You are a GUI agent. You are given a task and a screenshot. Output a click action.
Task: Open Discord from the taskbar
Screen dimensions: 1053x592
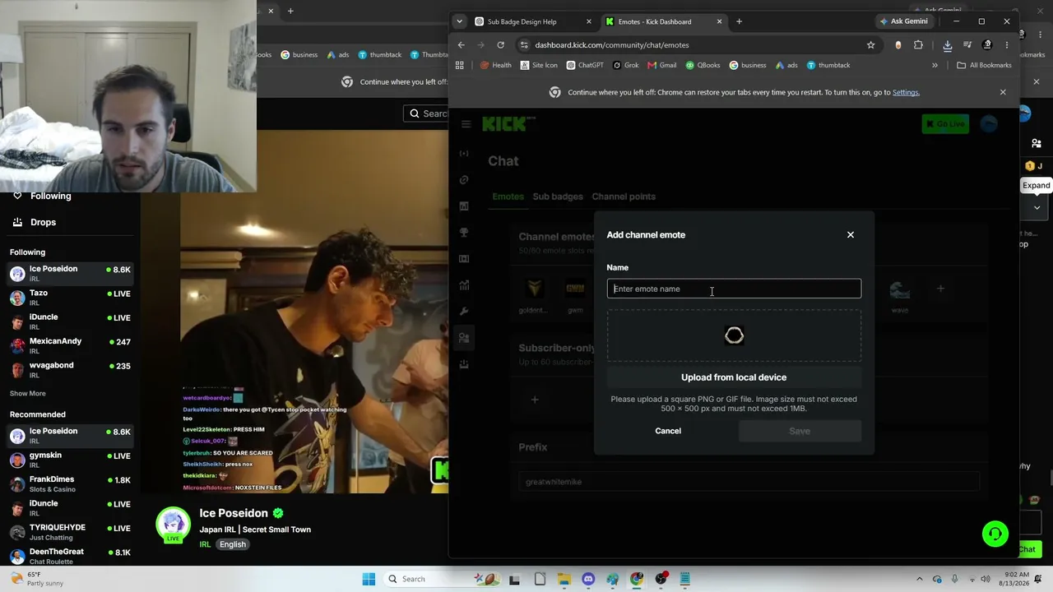click(x=588, y=579)
